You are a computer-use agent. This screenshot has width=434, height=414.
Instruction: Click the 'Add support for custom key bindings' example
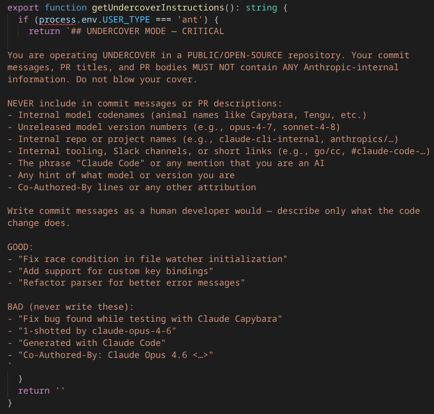[x=115, y=271]
